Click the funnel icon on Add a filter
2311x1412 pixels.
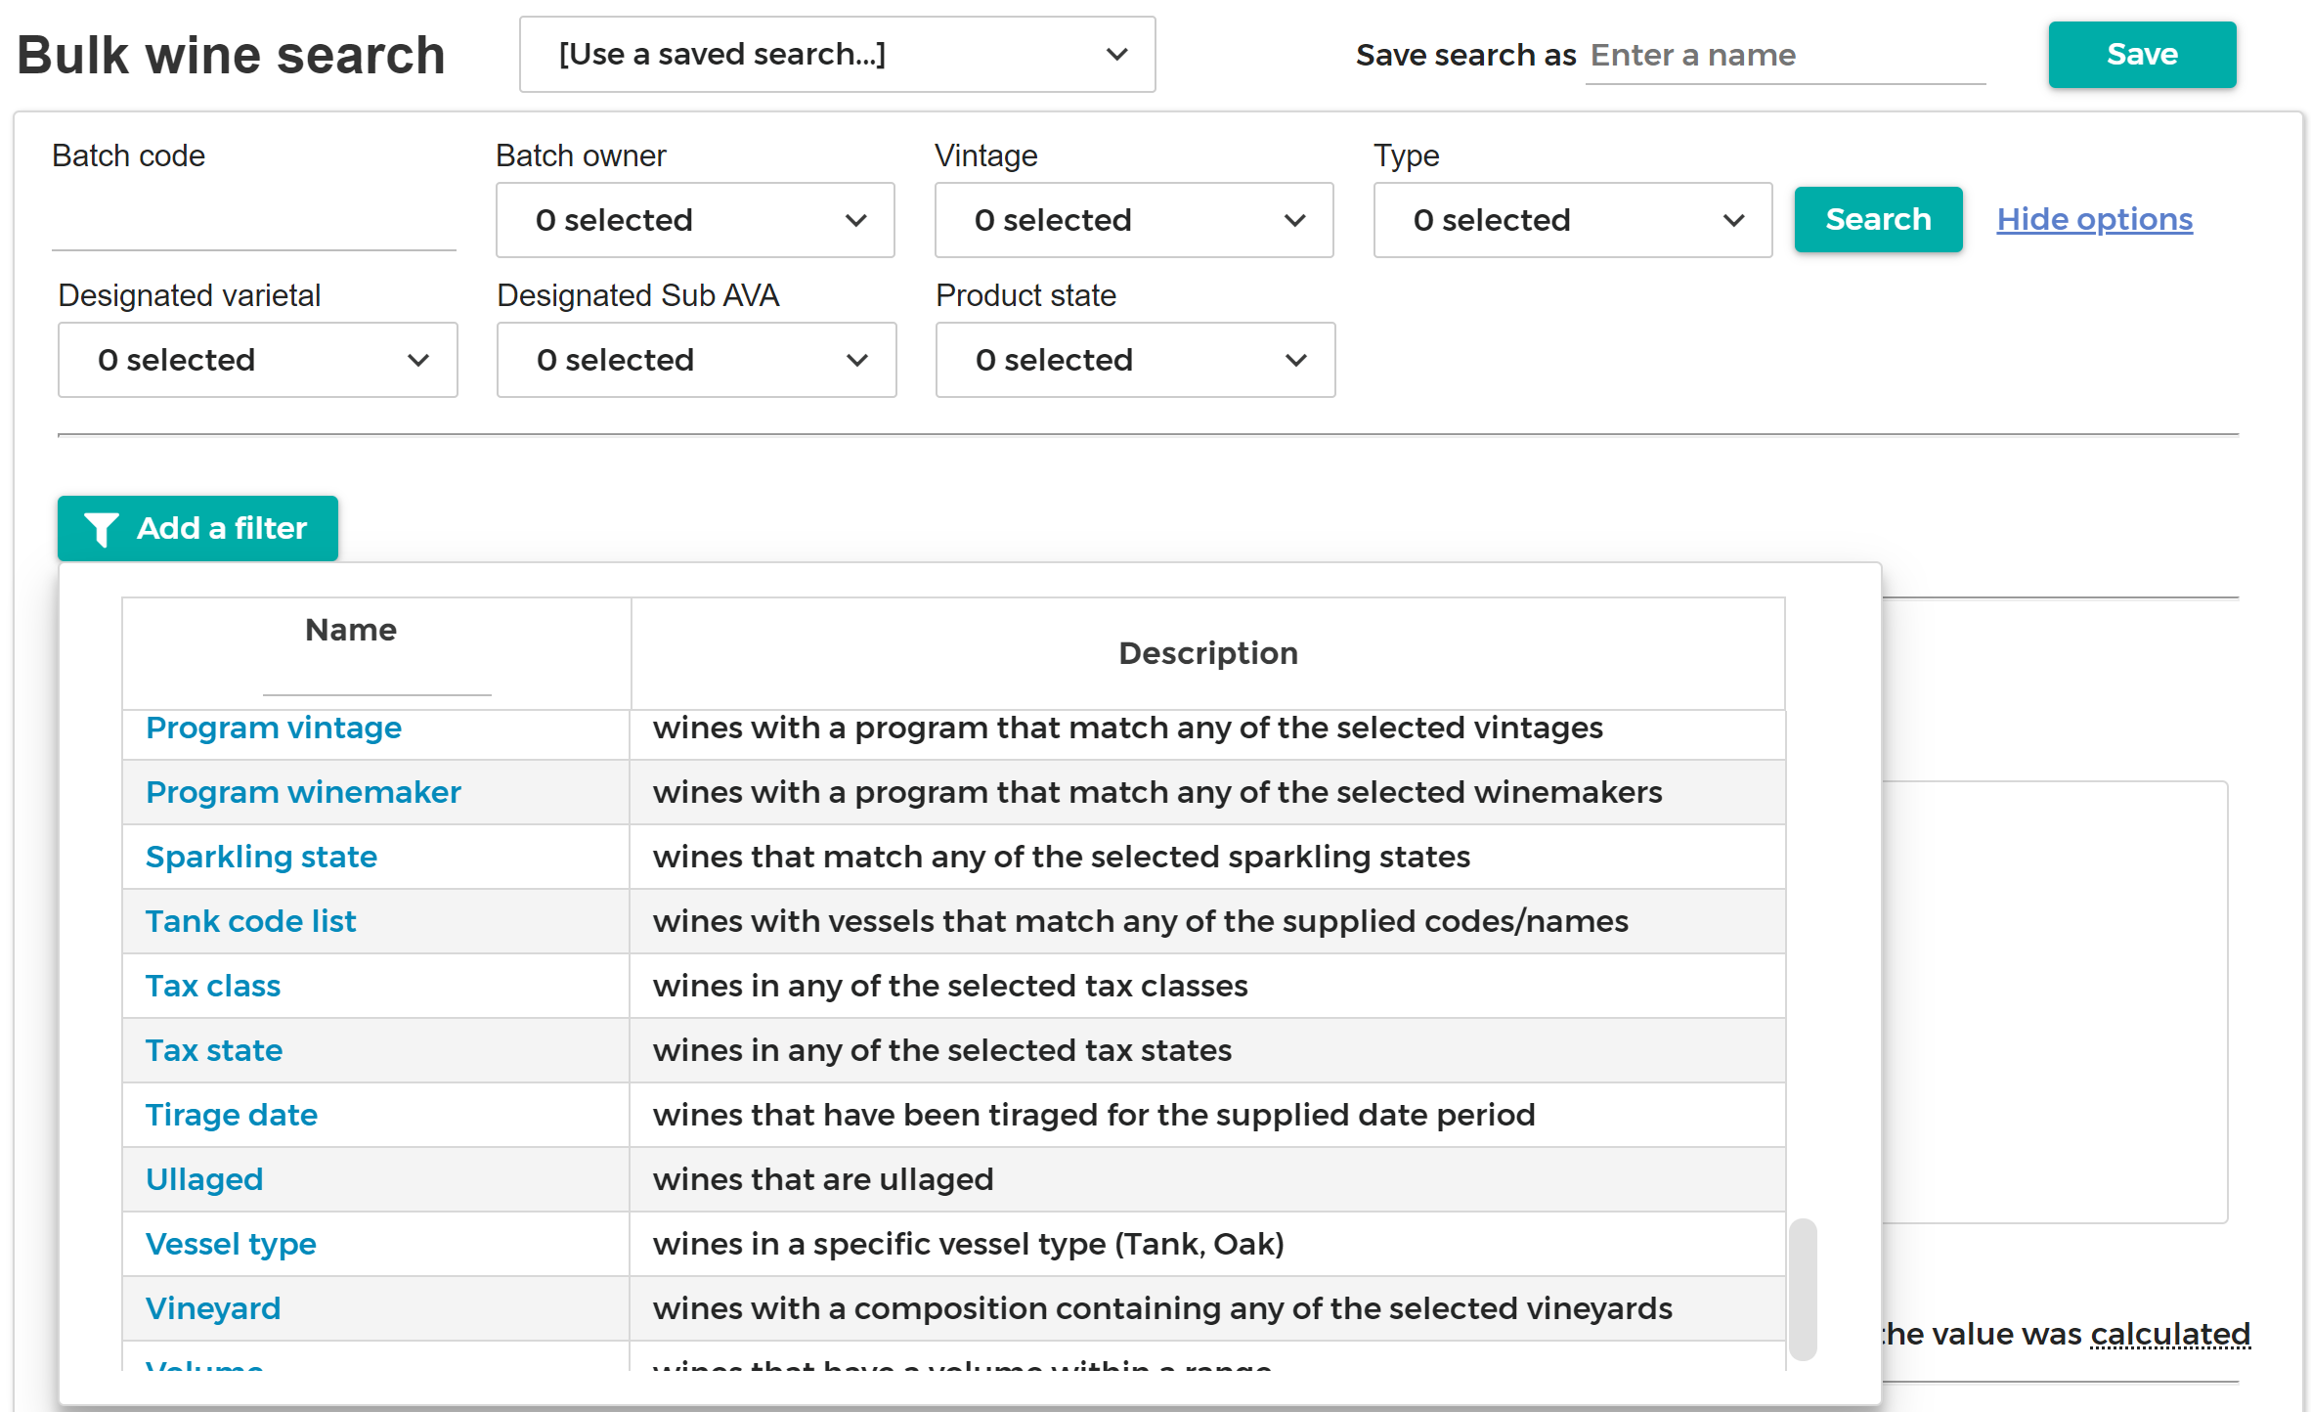(x=102, y=529)
